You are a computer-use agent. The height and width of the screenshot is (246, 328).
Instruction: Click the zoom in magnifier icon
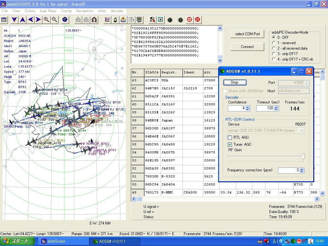[x=46, y=20]
